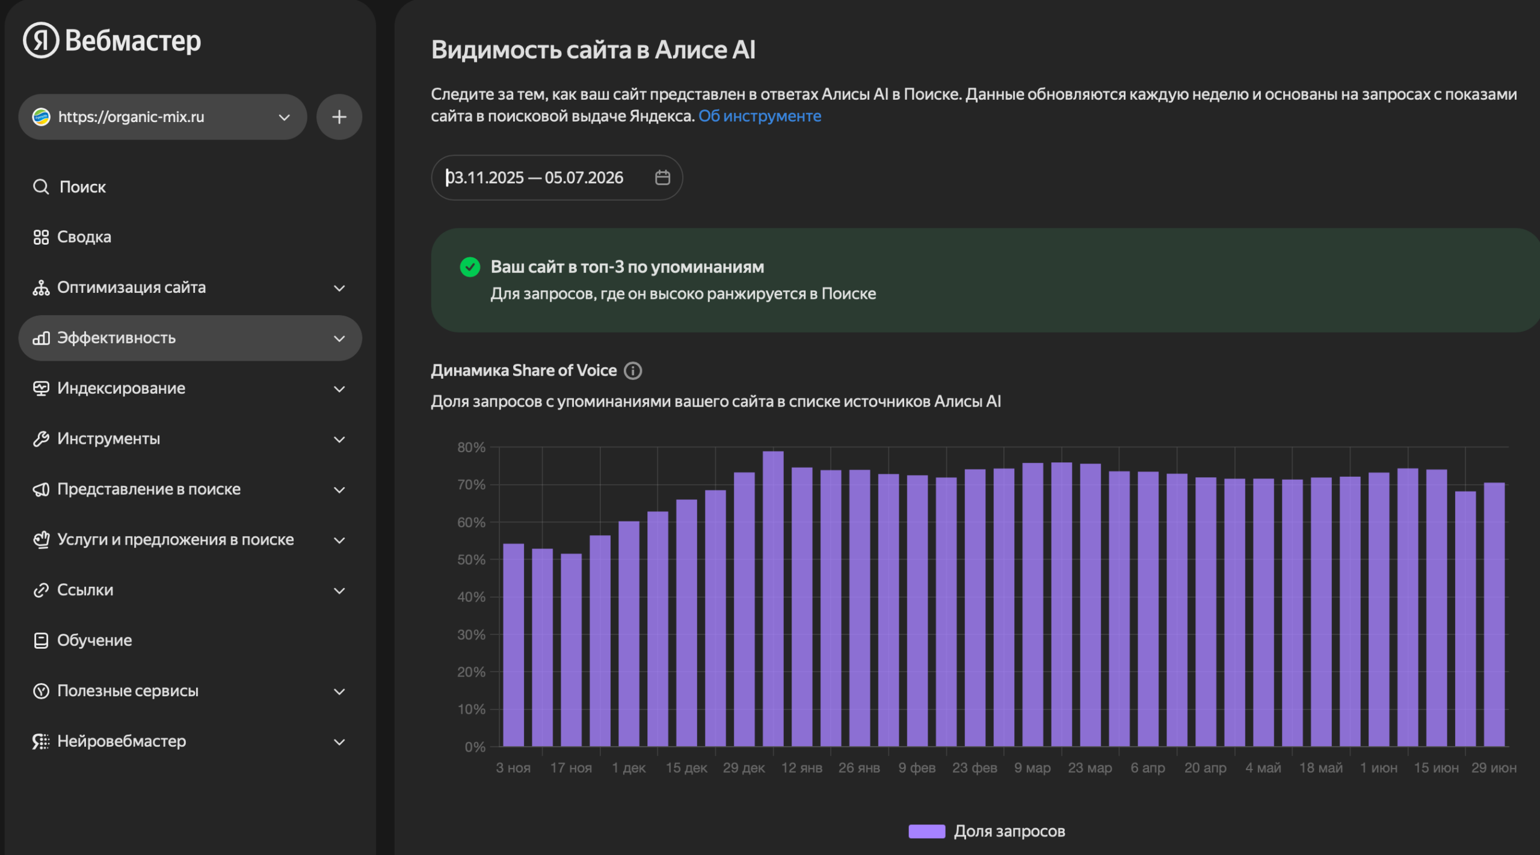Viewport: 1540px width, 855px height.
Task: Expand the Индексирование chevron
Action: 339,389
